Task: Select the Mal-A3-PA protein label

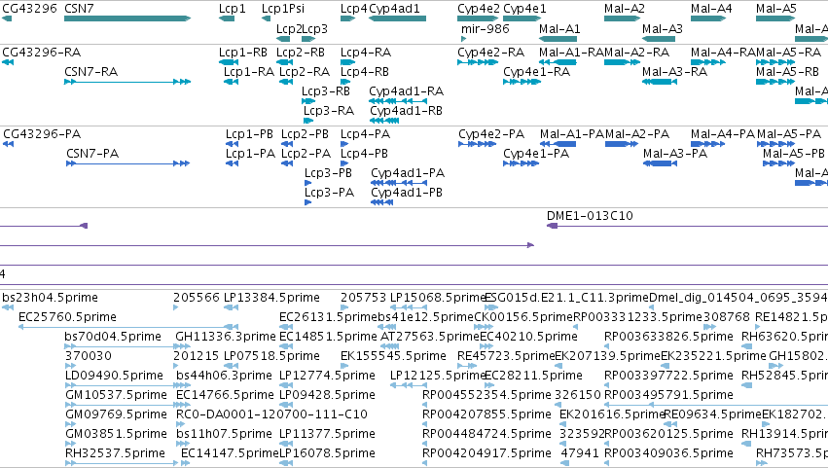Action: pyautogui.click(x=675, y=154)
